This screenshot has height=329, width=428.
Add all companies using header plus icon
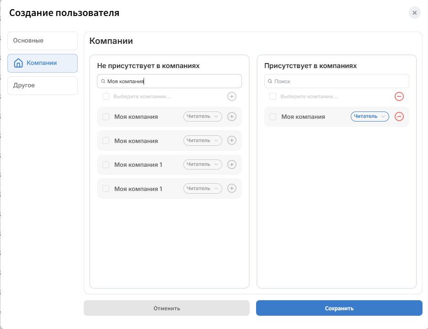232,96
